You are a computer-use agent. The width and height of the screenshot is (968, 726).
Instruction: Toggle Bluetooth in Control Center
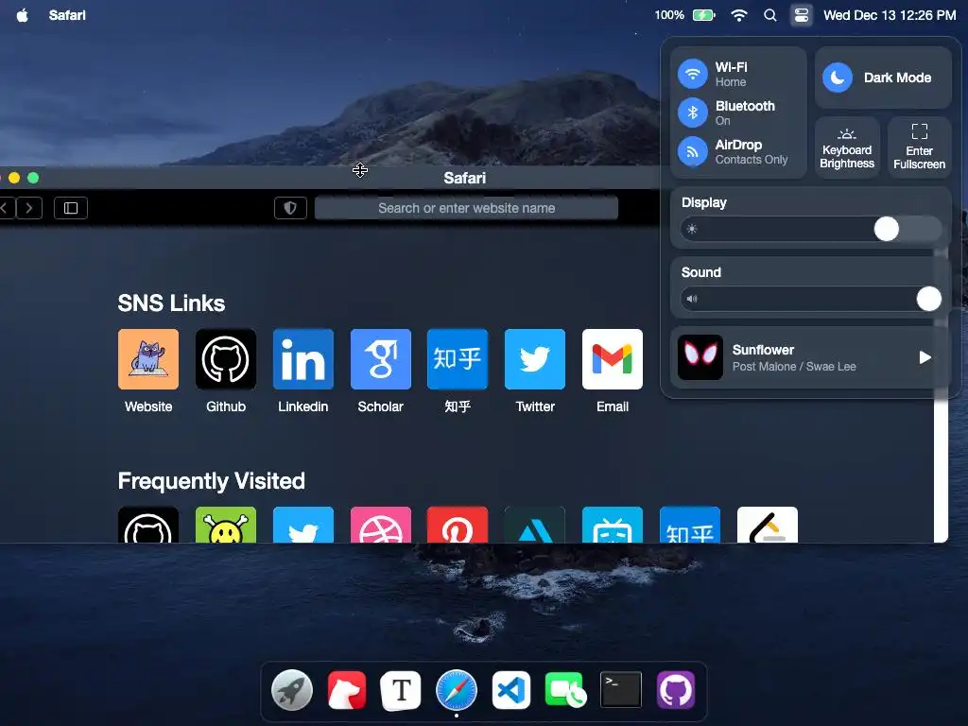693,112
